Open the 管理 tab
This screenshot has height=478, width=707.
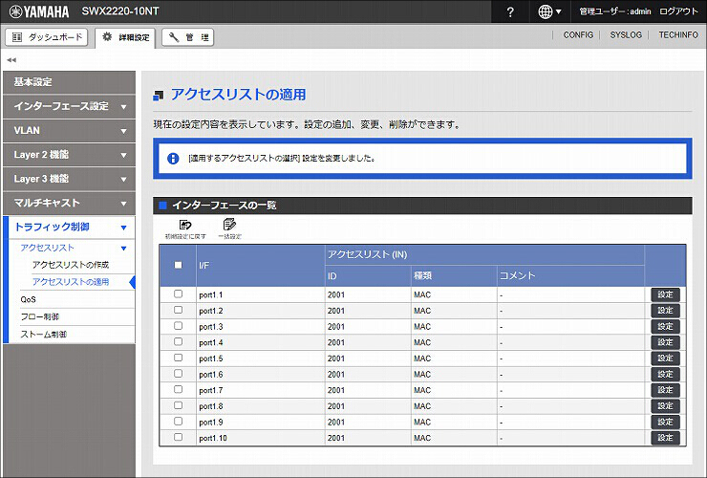coord(187,37)
